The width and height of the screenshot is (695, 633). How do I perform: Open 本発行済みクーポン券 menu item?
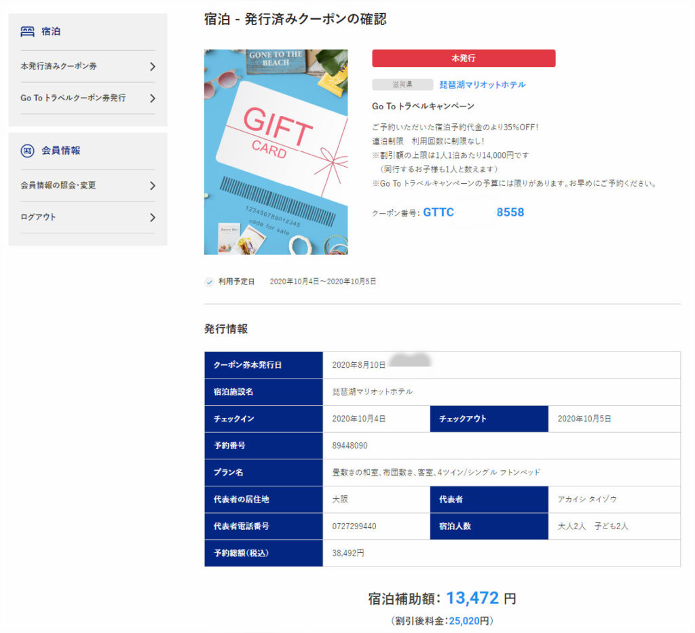[x=58, y=66]
